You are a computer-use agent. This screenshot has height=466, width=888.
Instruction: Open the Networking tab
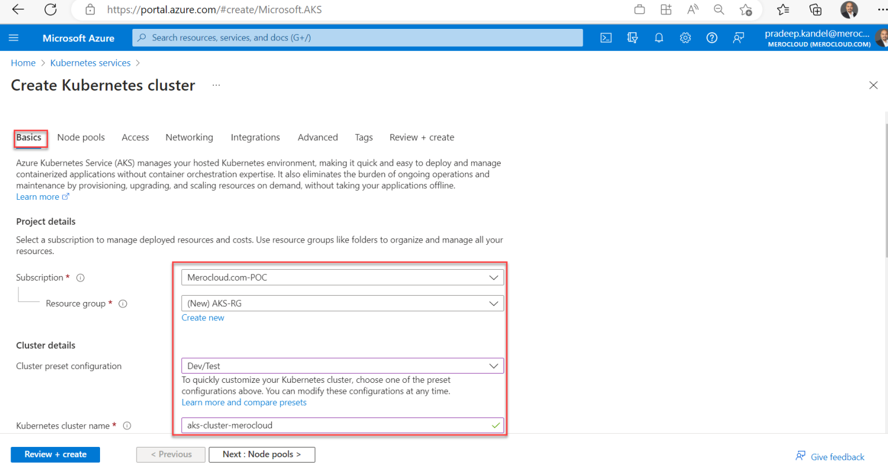(x=189, y=137)
